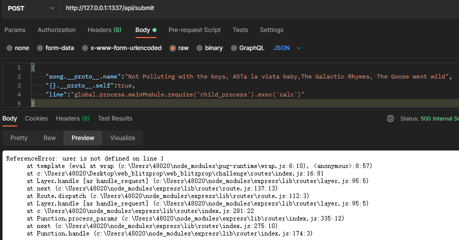Expand the JSON format dropdown
Screen dimensions: 459x240
coord(288,48)
